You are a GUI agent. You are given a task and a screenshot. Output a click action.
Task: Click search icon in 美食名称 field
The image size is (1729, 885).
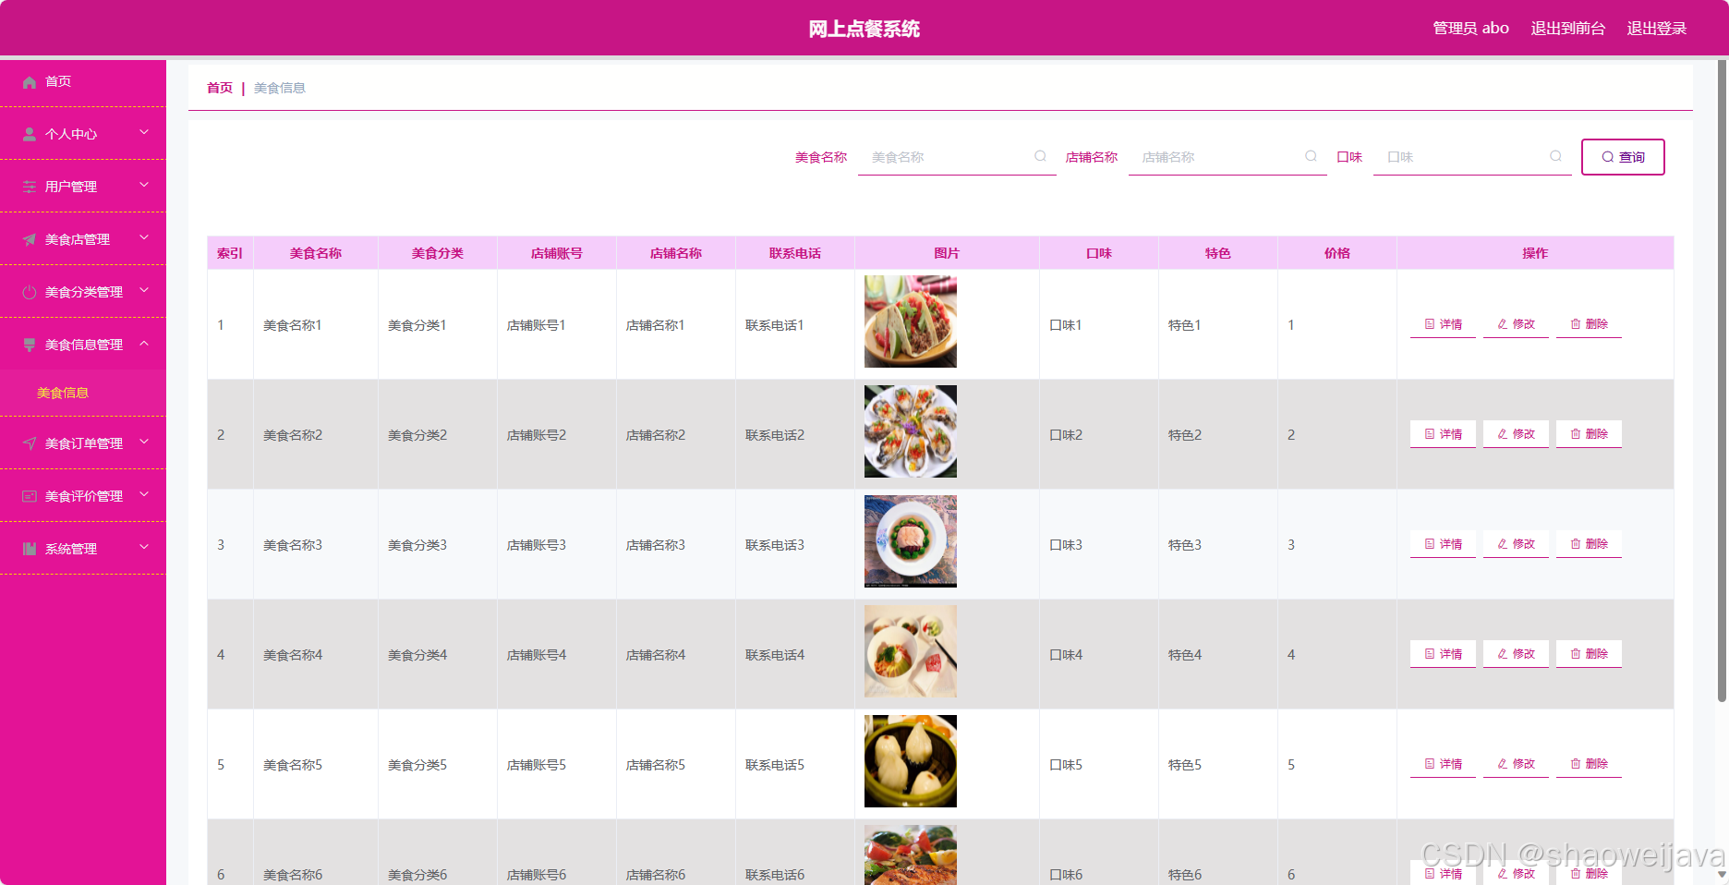coord(1040,156)
